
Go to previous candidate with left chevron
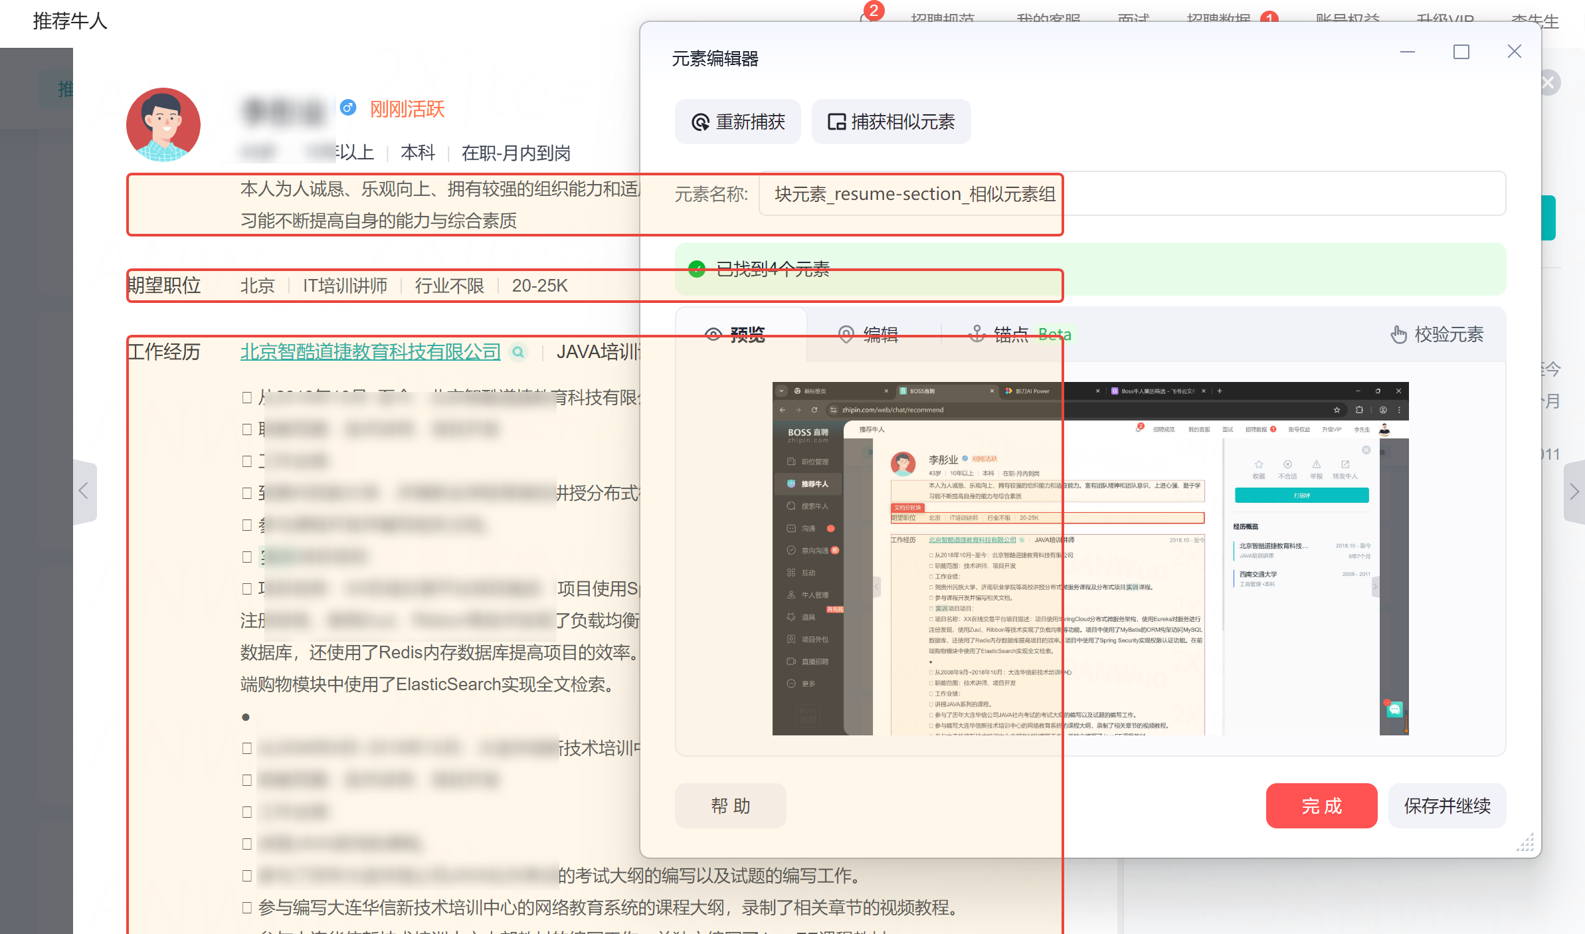[x=84, y=491]
